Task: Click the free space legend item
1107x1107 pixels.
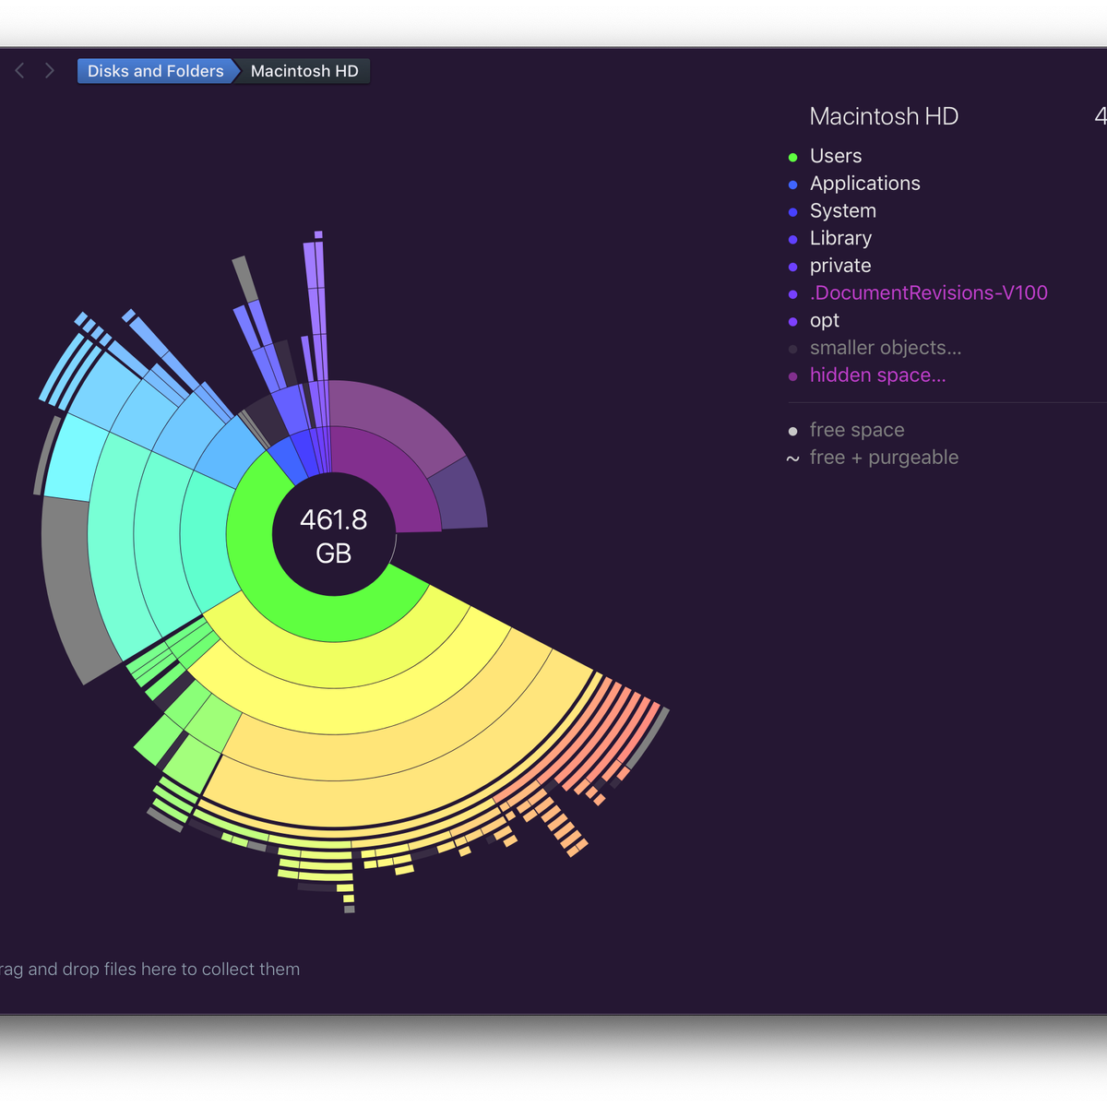Action: coord(856,430)
